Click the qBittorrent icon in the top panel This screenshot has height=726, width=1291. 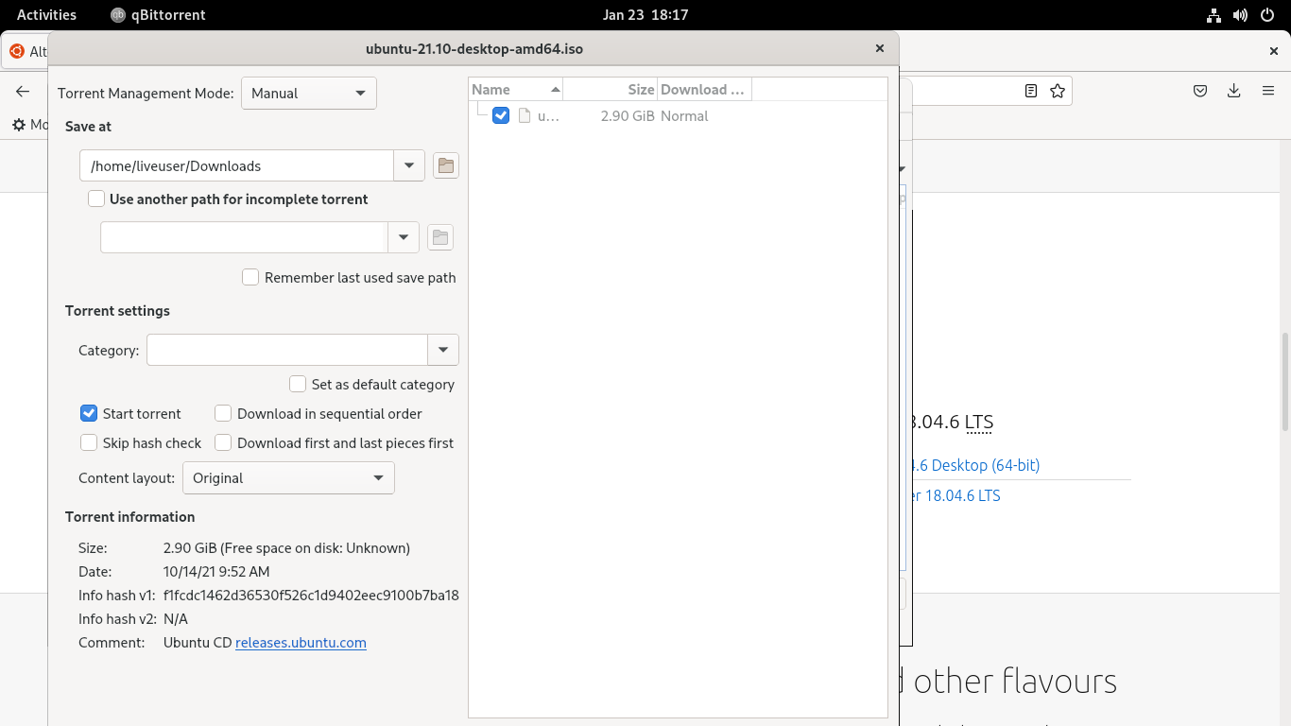117,14
